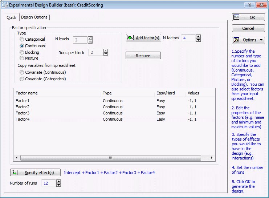
Task: Click the spreadsheet icon on OK button
Action: [x=236, y=17]
